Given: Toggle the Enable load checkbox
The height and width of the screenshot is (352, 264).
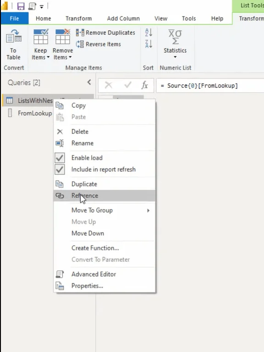Looking at the screenshot, I should tap(60, 158).
